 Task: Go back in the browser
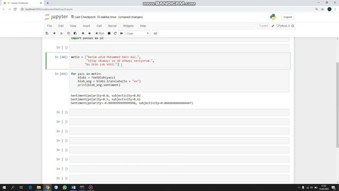[x=4, y=9]
